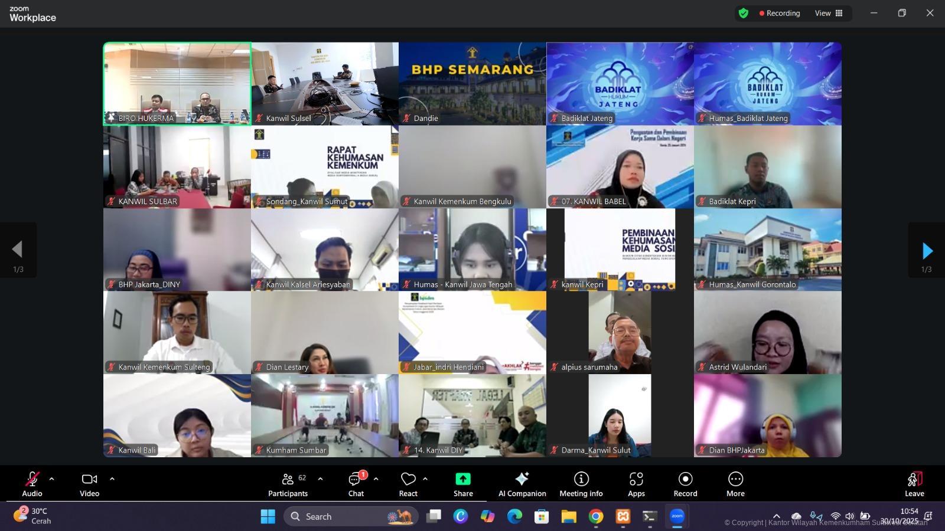Unmute microphone with the Audio button
945x531 pixels.
pos(32,484)
